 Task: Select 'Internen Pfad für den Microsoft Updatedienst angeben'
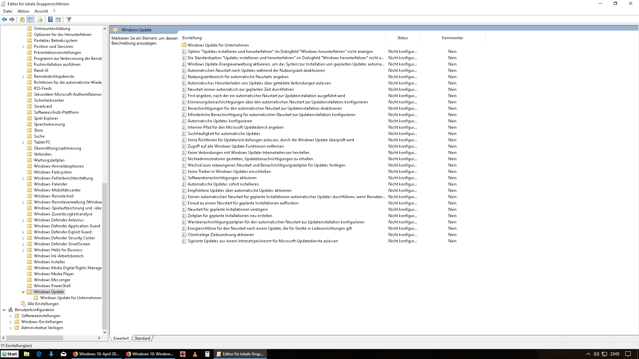[x=235, y=127]
